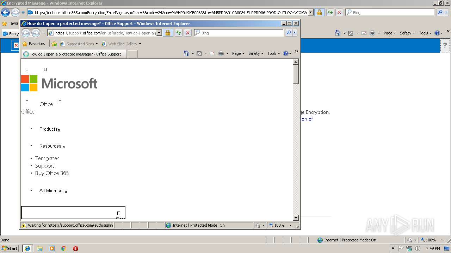Click Read Mail icon in Office Support command bar
451x253 pixels.
coord(212,53)
